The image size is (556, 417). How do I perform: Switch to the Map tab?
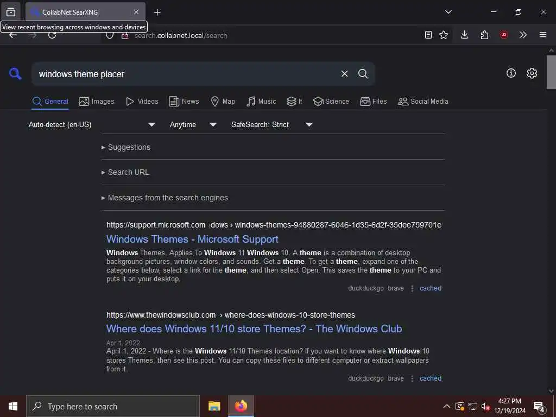click(223, 102)
